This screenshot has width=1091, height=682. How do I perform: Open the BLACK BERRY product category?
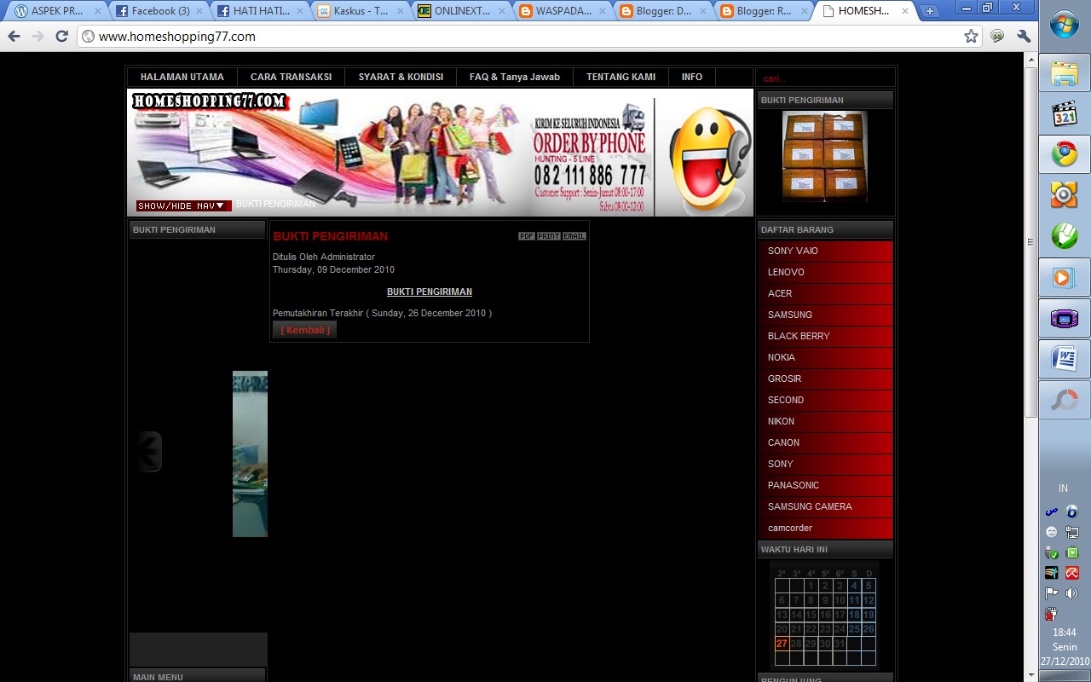point(825,336)
